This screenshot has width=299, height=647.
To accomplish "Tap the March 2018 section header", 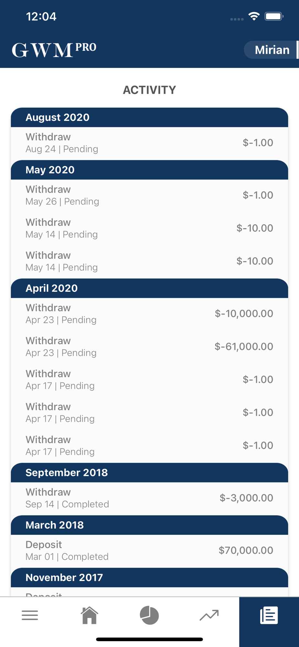I will point(149,525).
